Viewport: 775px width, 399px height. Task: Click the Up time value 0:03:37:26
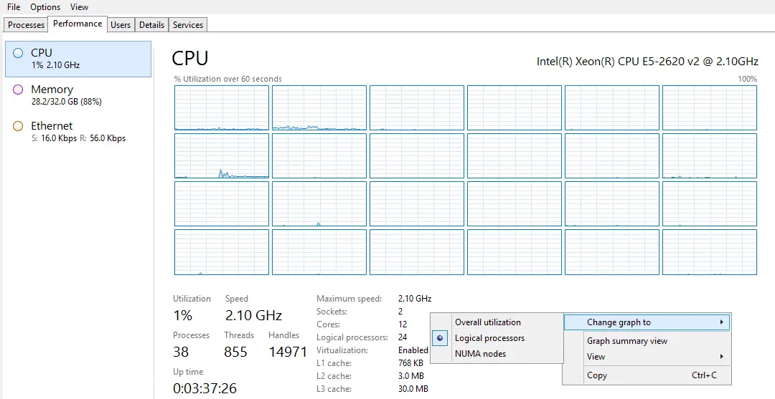pyautogui.click(x=205, y=388)
